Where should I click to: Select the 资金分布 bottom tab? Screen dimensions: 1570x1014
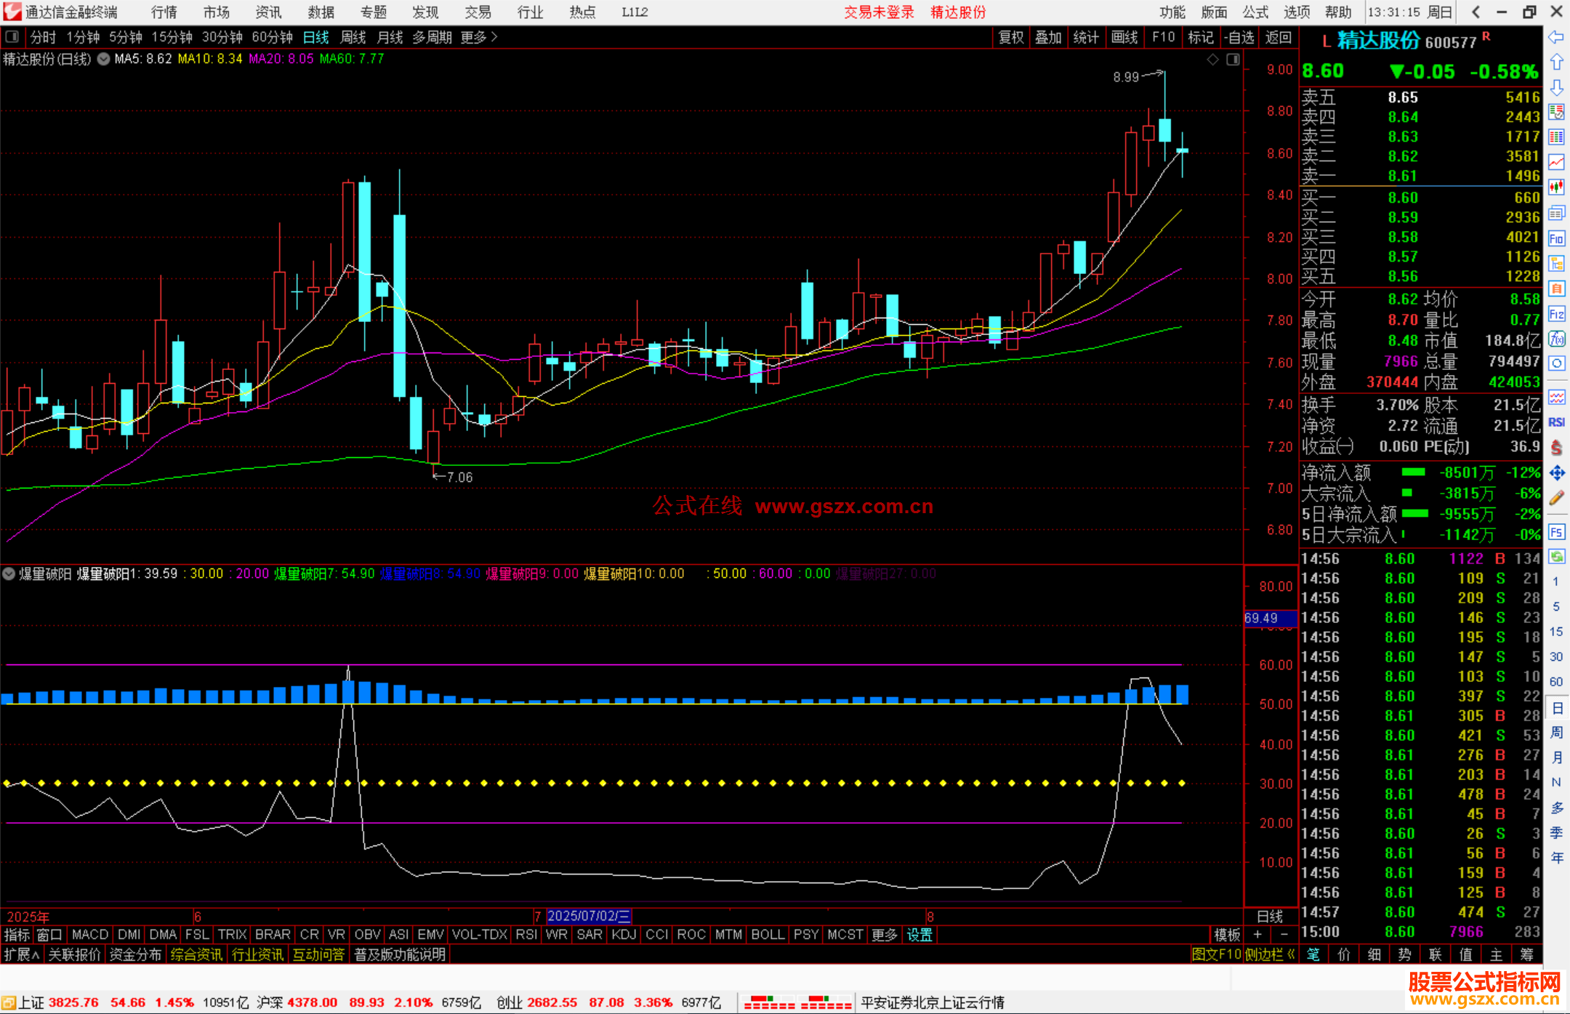[x=135, y=954]
